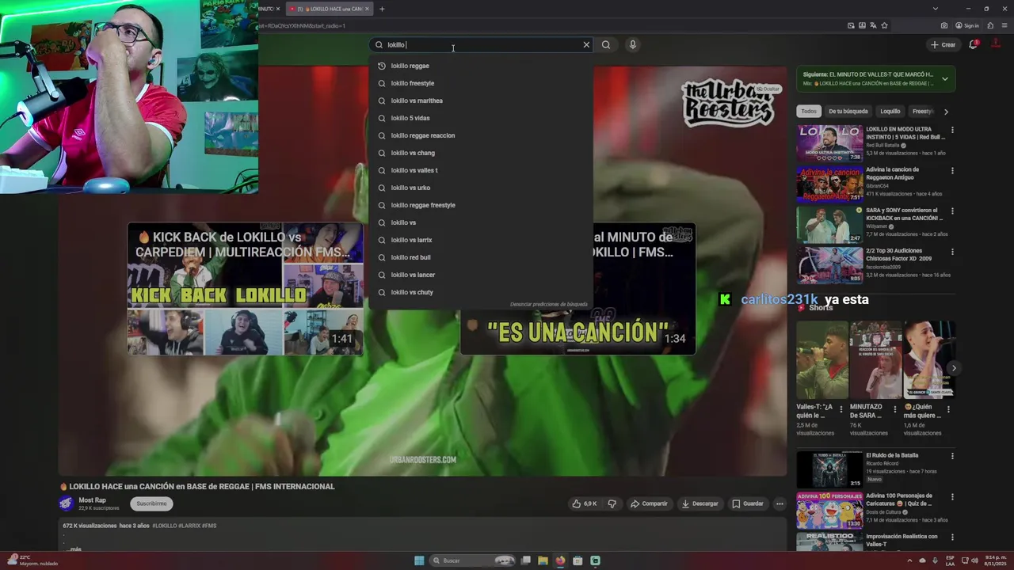
Task: Select the Todos filter chip
Action: click(x=808, y=112)
